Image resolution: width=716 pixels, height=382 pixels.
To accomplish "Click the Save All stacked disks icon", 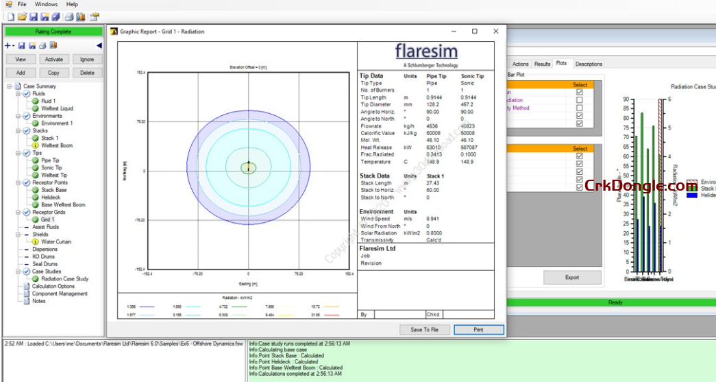I will 55,17.
